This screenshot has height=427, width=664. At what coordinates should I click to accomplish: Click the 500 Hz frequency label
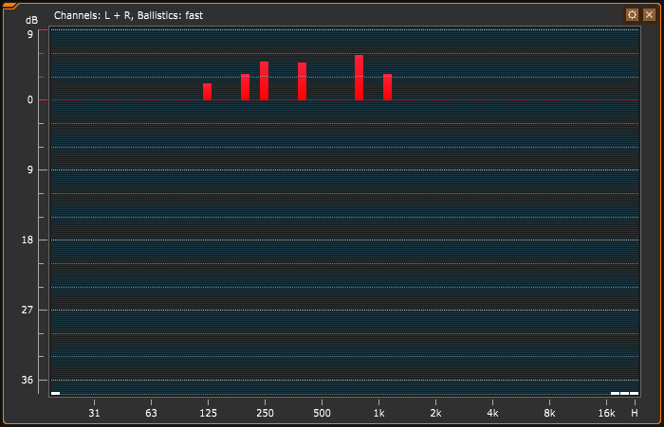coord(322,413)
